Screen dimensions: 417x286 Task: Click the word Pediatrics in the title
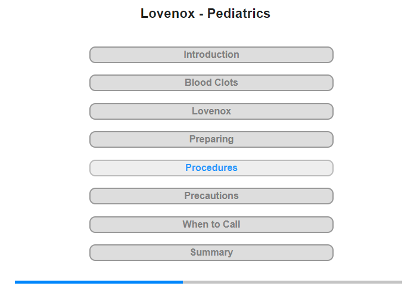[x=238, y=13]
